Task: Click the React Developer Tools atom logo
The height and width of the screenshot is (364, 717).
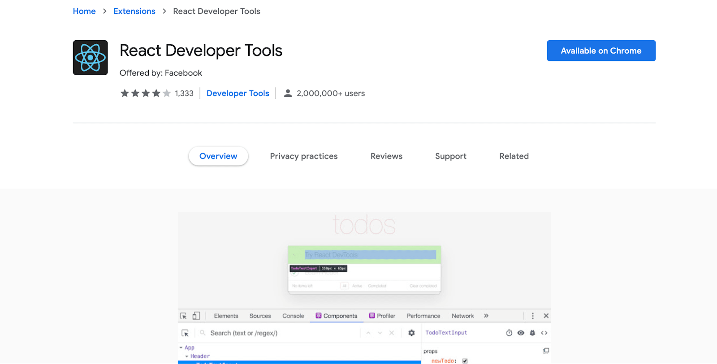Action: point(90,58)
